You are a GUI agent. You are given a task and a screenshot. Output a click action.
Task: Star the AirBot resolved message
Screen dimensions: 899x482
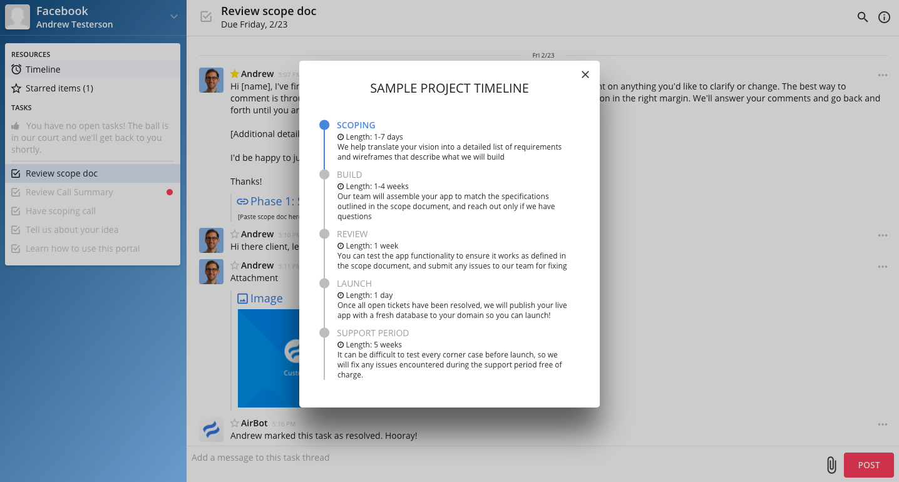click(x=235, y=423)
